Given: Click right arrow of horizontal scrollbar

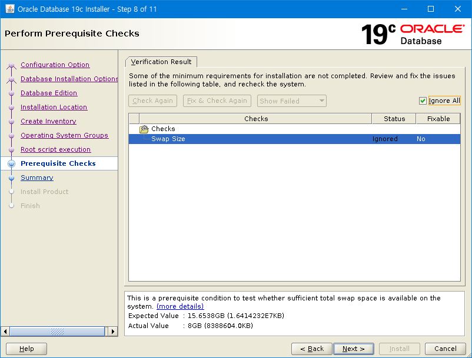Looking at the screenshot, I should pyautogui.click(x=114, y=332).
